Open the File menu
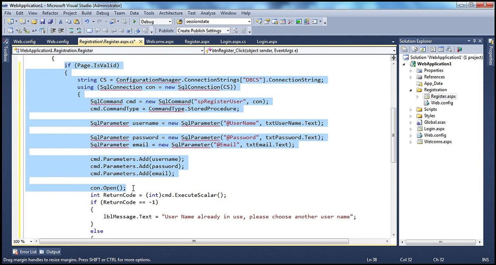496x265 pixels. click(7, 13)
